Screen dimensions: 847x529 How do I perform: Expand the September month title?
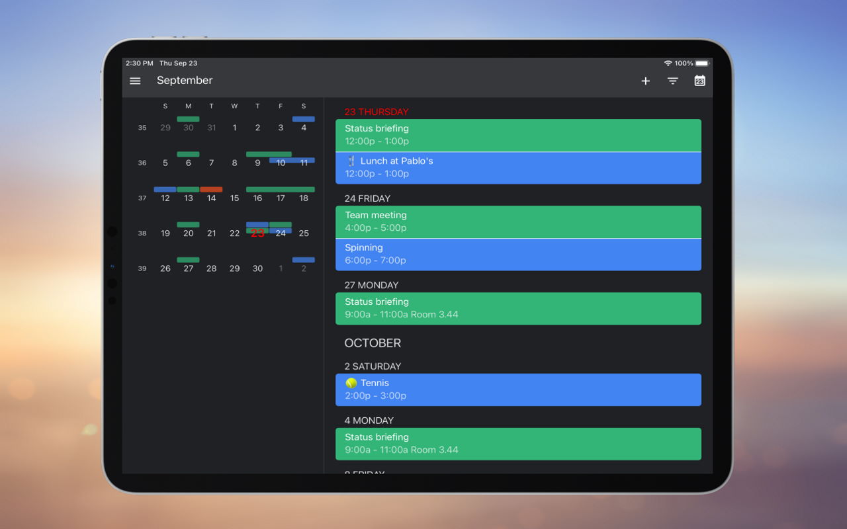tap(185, 81)
